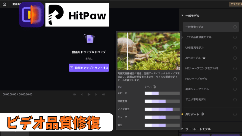Screen dimensions: 242x136
Task: Click the レベル info icon
Action: point(154,87)
